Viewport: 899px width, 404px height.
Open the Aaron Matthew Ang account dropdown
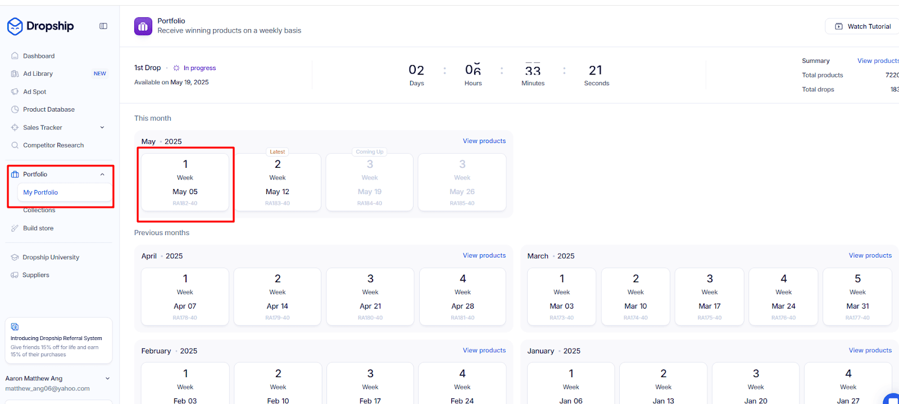(107, 379)
